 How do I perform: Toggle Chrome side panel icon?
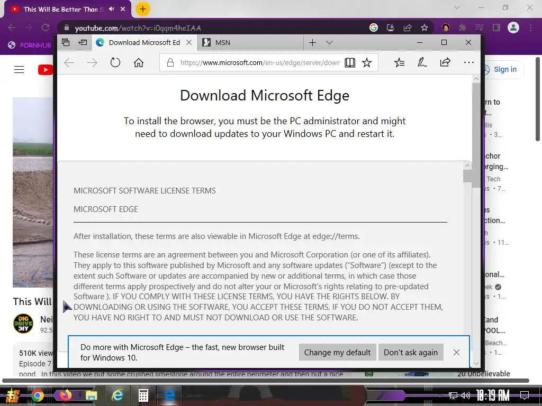[x=496, y=27]
